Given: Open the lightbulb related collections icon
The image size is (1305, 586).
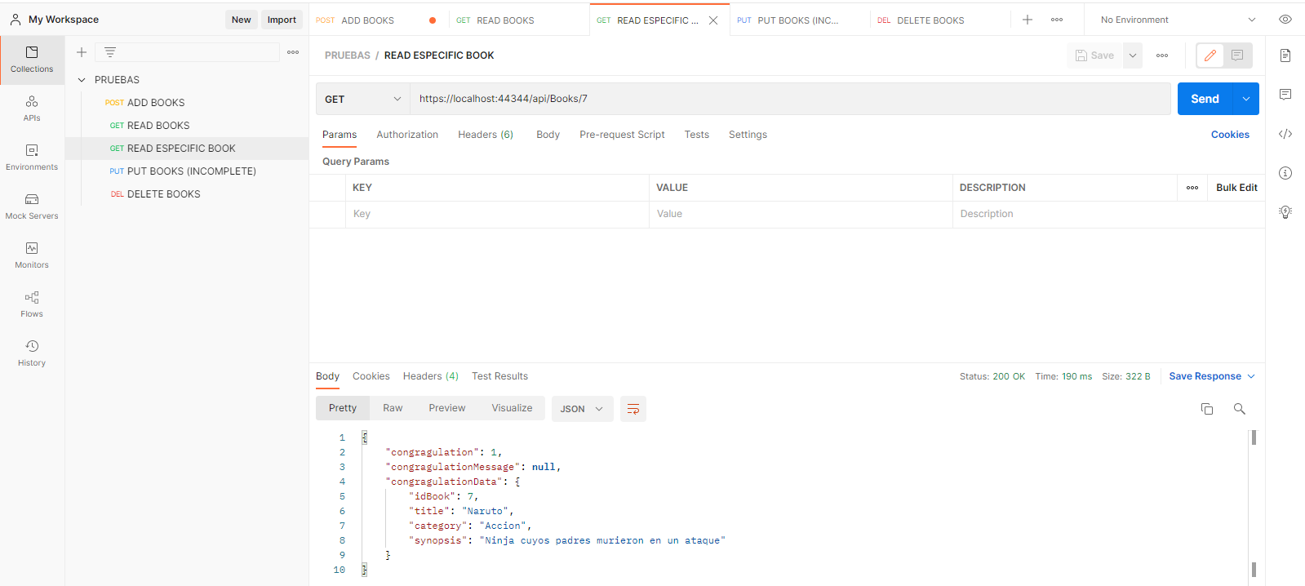Looking at the screenshot, I should tap(1285, 212).
